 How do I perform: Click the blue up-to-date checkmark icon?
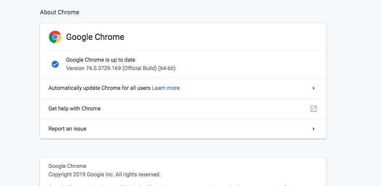[55, 64]
